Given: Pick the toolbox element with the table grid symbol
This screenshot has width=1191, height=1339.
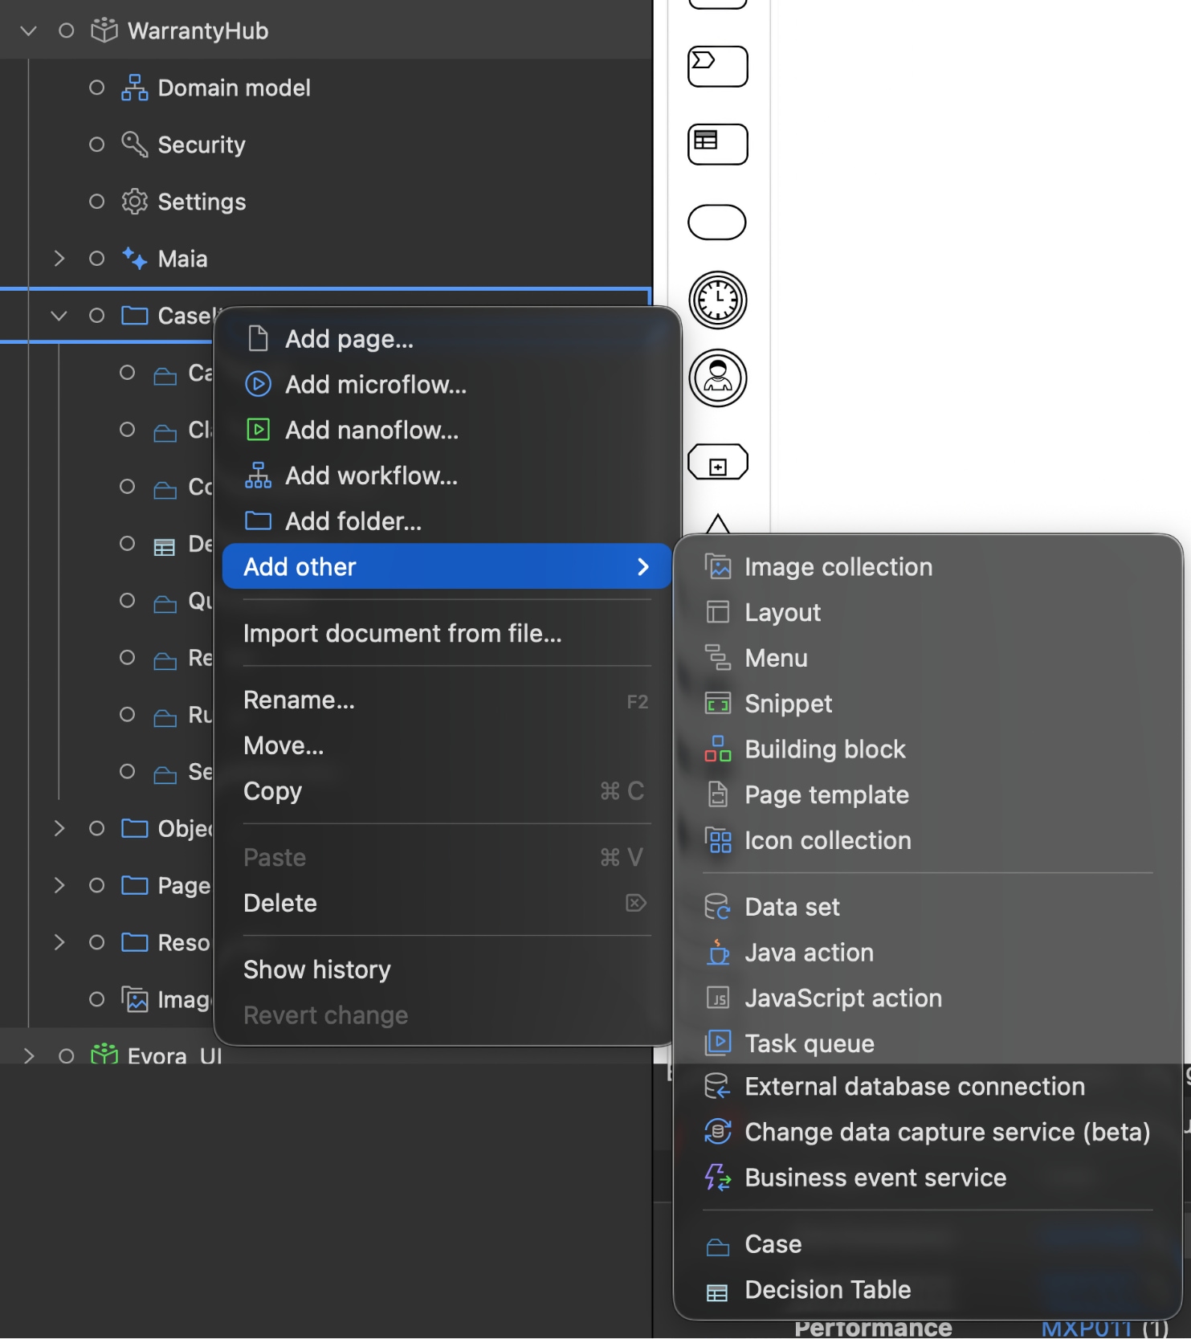Looking at the screenshot, I should tap(718, 144).
